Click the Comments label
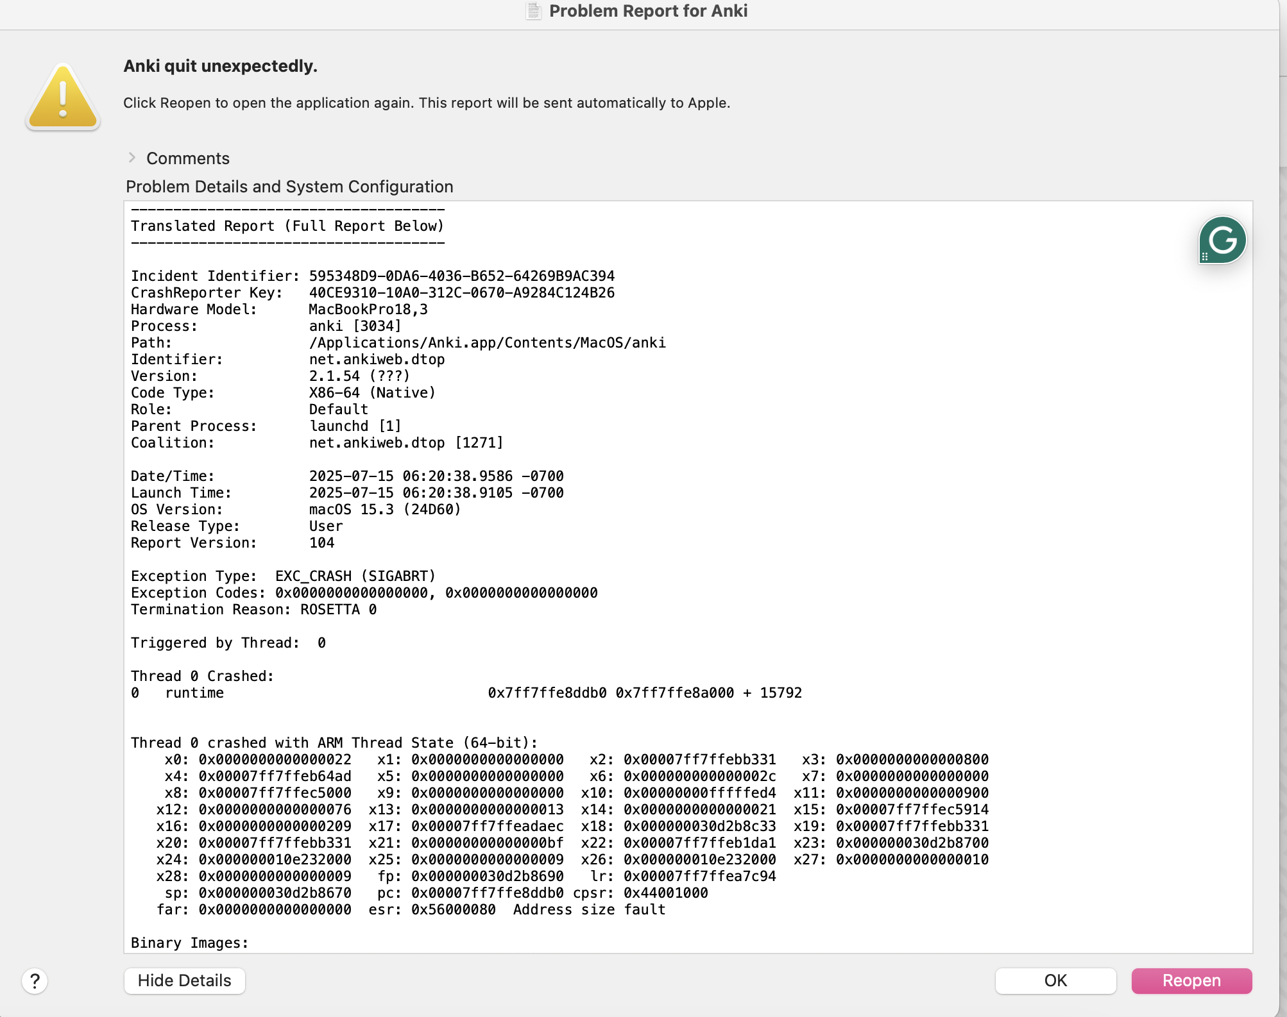The image size is (1287, 1017). (188, 158)
